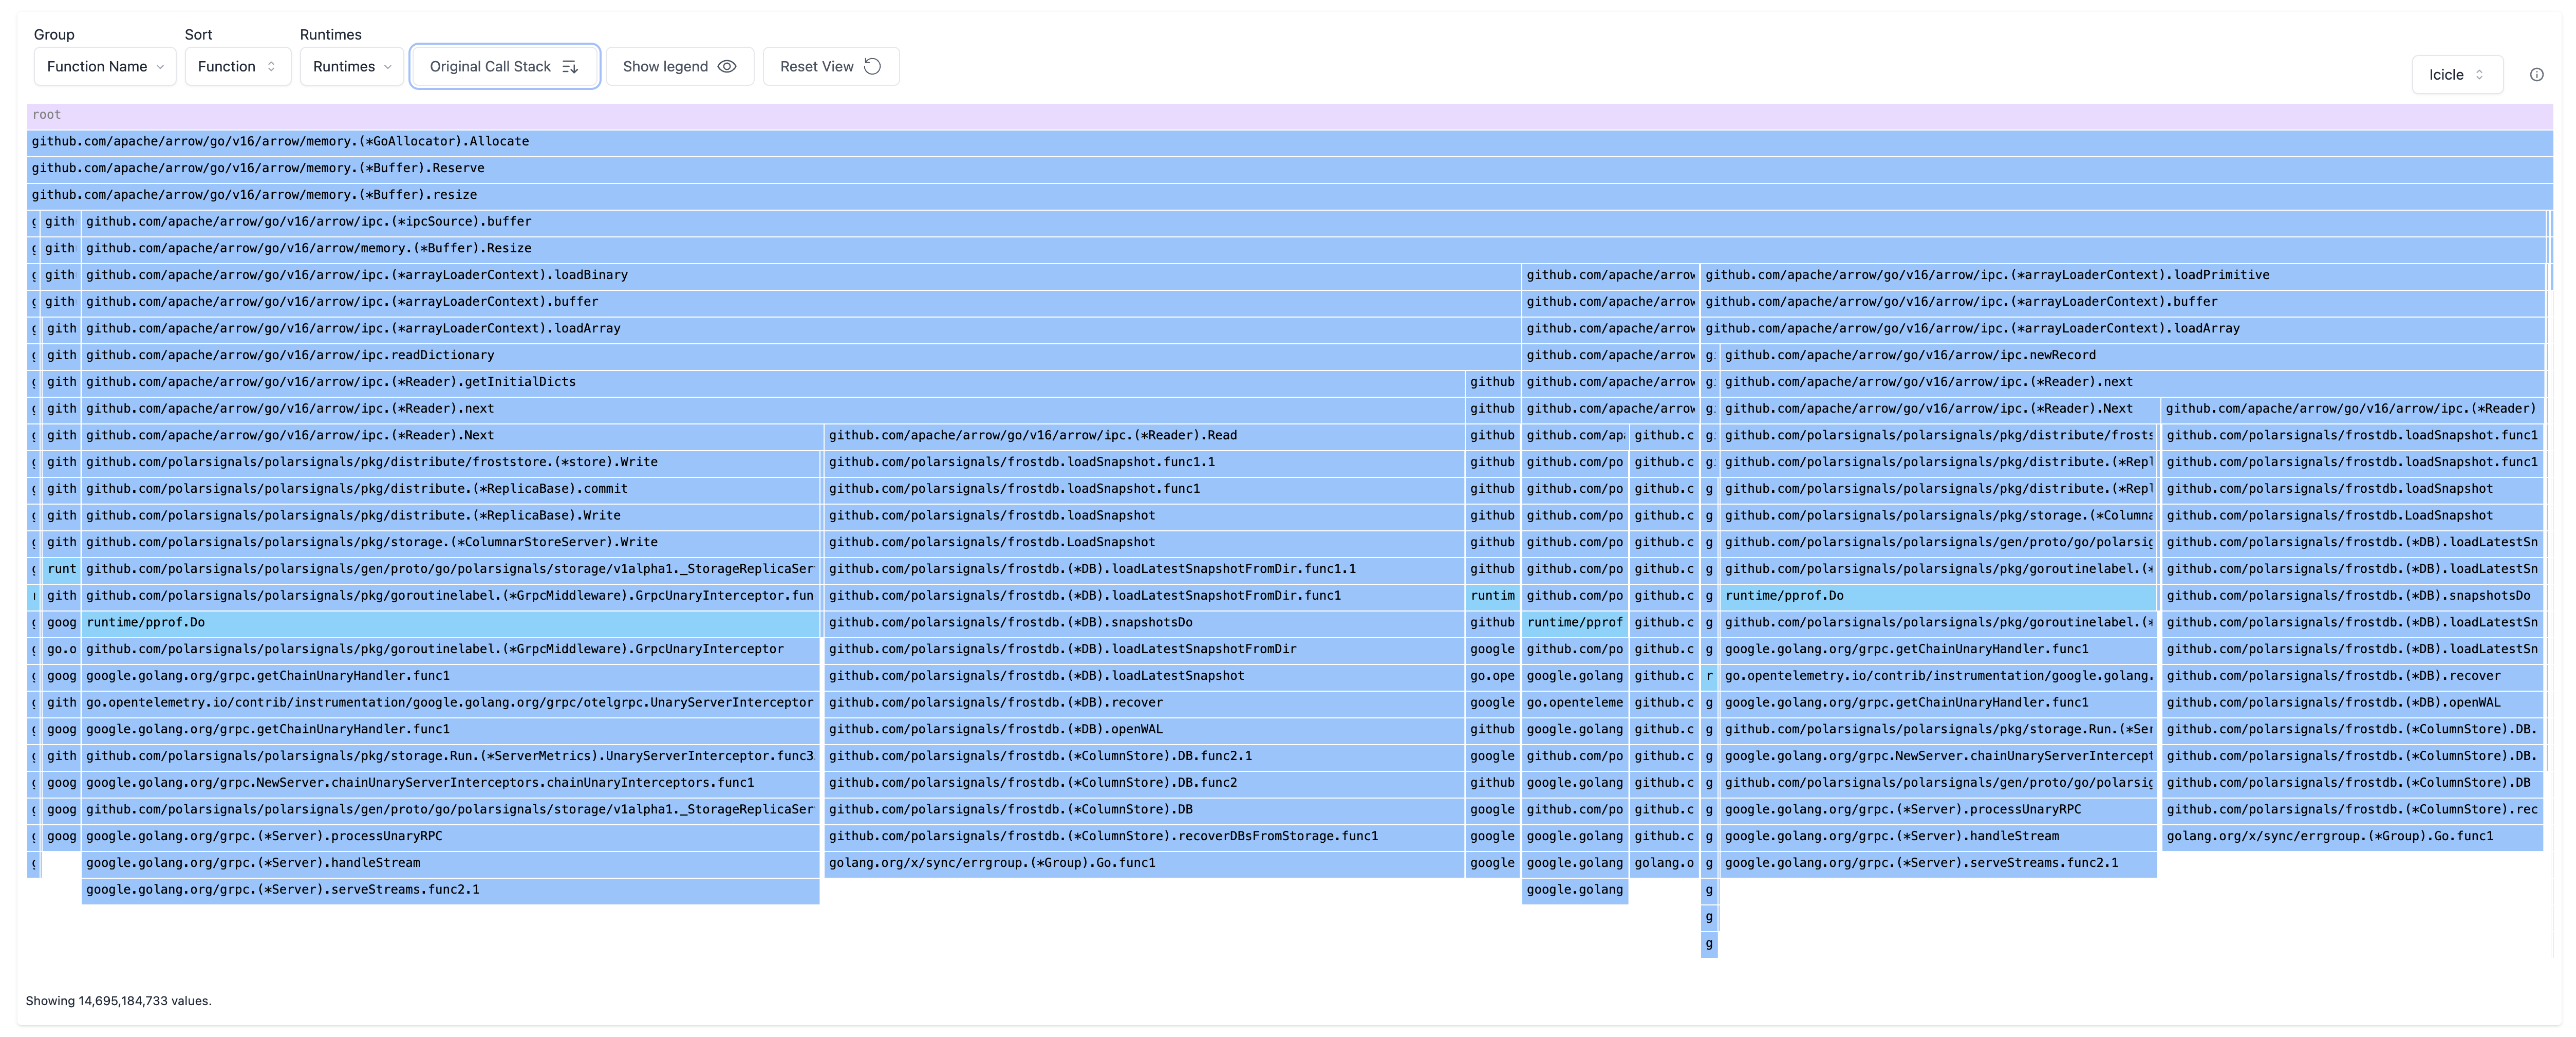The image size is (2576, 1037).
Task: Open the Runtimes dropdown
Action: (351, 66)
